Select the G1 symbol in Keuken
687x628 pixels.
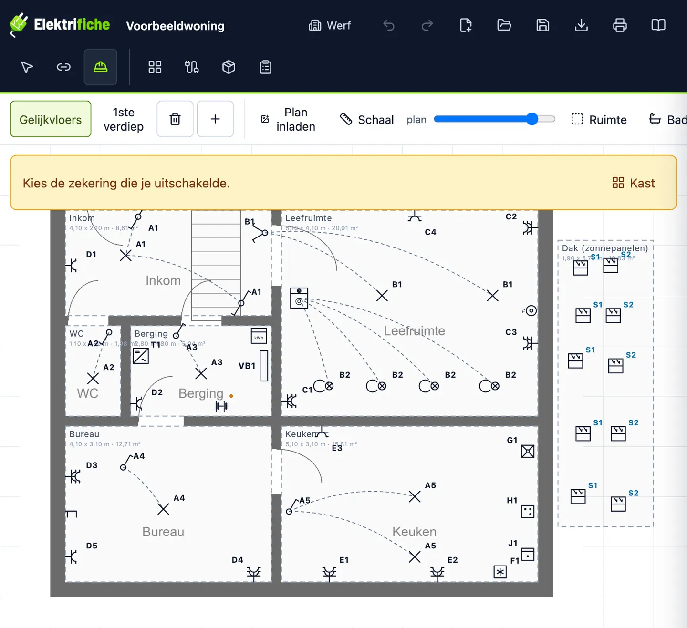pyautogui.click(x=528, y=451)
